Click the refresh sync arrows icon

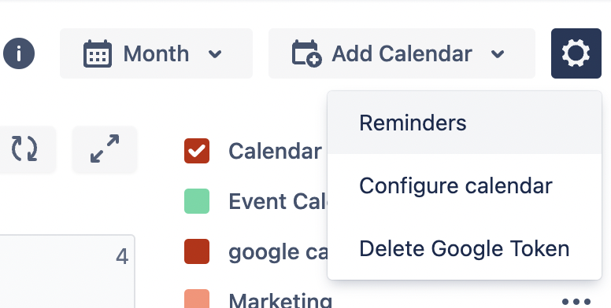24,148
